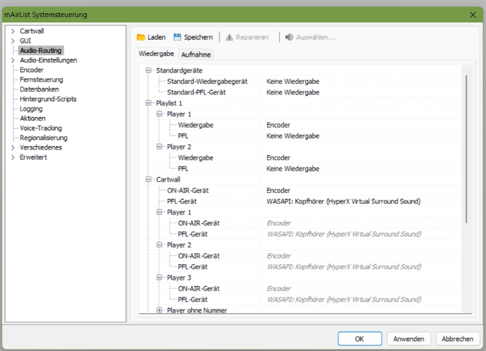Screen dimensions: 486x351
Task: Collapse the Playlist 1 node
Action: pyautogui.click(x=149, y=103)
